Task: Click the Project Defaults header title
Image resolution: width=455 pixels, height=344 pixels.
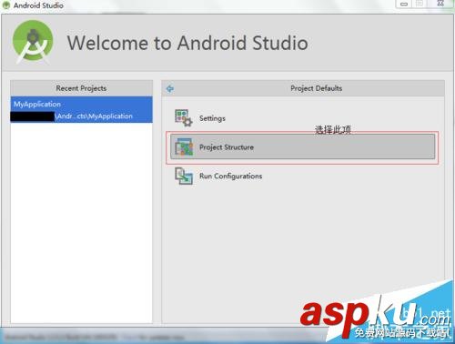Action: 317,88
